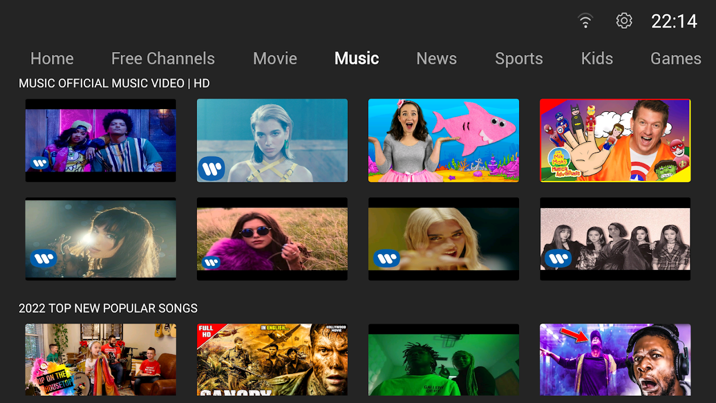
Task: Open the Full HD war movie thumbnail
Action: point(272,360)
